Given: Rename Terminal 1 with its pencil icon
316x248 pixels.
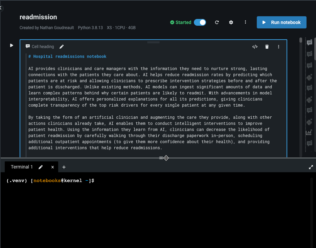Looking at the screenshot, I should pyautogui.click(x=41, y=167).
